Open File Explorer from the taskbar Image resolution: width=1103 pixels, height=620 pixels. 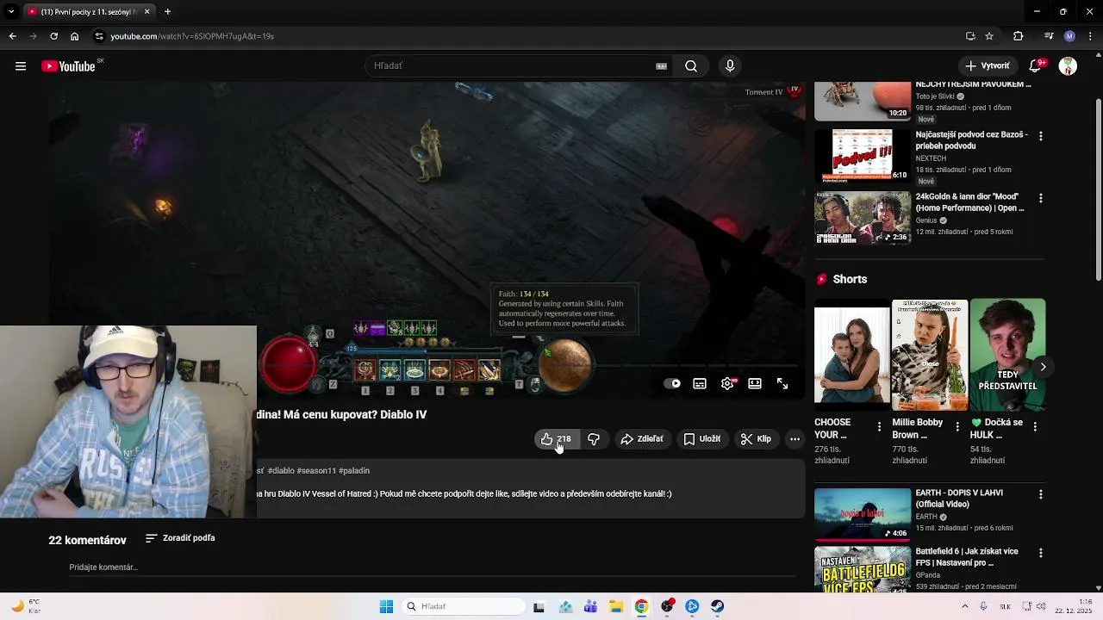tap(616, 606)
